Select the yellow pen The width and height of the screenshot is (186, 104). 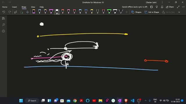pos(92,12)
